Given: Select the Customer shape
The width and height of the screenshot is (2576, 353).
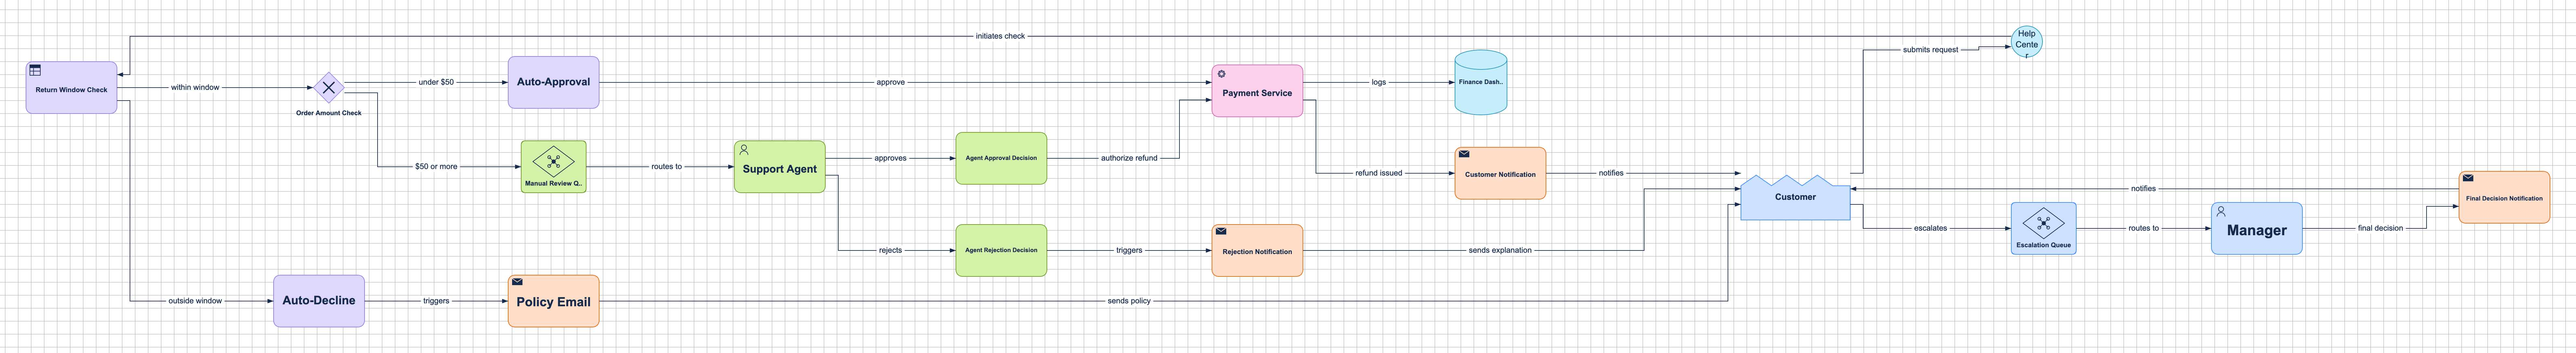Looking at the screenshot, I should [x=1795, y=198].
